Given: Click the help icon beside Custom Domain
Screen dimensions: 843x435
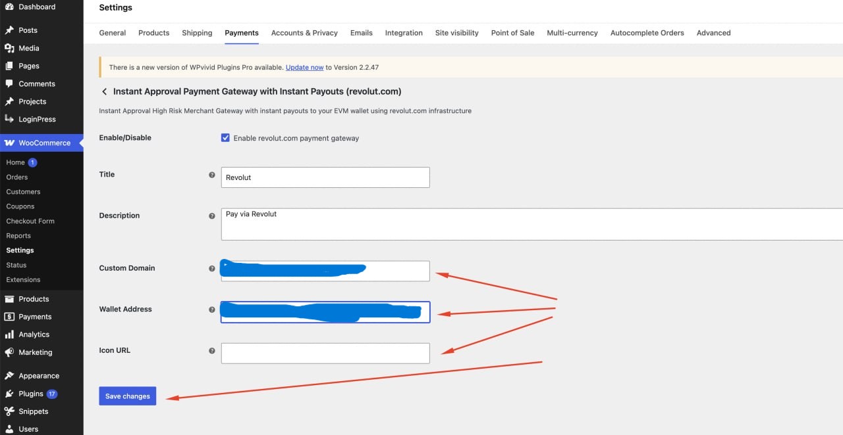Looking at the screenshot, I should (212, 268).
